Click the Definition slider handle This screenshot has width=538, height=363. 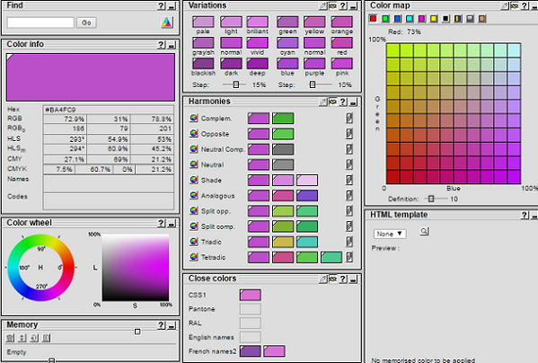click(x=431, y=199)
